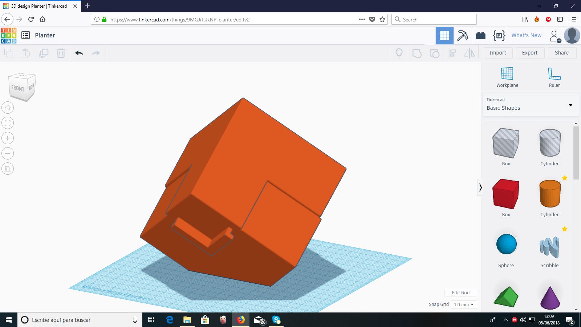
Task: Toggle show all lightbulb icon
Action: [399, 53]
